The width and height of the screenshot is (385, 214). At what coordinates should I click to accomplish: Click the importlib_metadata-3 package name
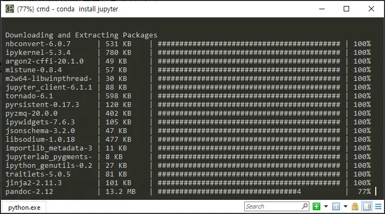(x=48, y=148)
